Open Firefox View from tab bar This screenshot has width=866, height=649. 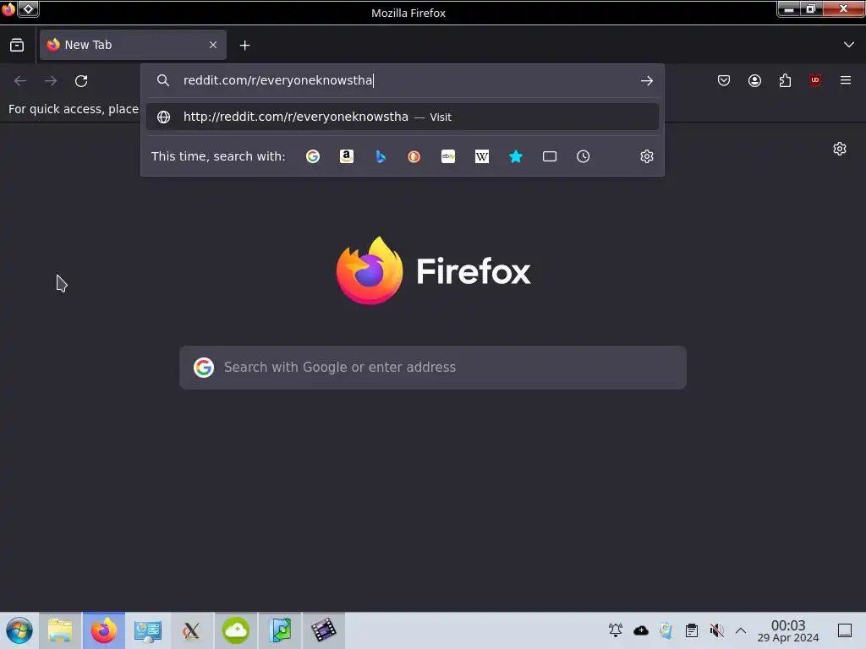(x=17, y=46)
